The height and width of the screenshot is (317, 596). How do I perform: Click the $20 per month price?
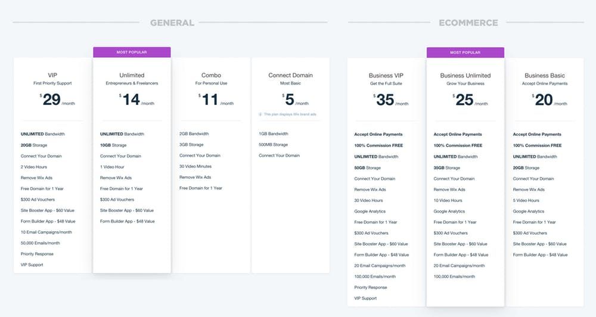(550, 100)
